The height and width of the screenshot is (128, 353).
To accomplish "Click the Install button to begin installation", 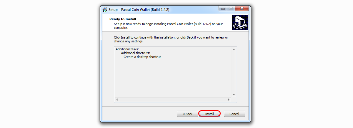I will [209, 114].
